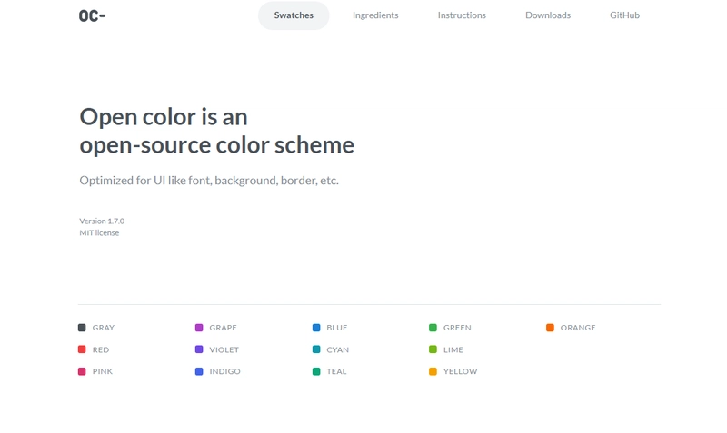
Task: Click the MIT license text
Action: coord(99,233)
